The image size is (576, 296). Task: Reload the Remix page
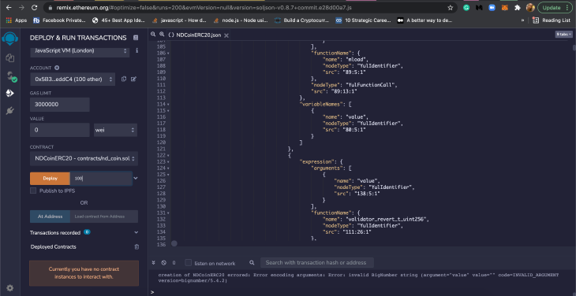coord(34,7)
